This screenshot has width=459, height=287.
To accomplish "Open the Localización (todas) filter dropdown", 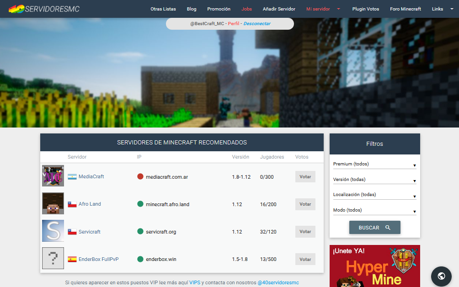I will 374,195.
